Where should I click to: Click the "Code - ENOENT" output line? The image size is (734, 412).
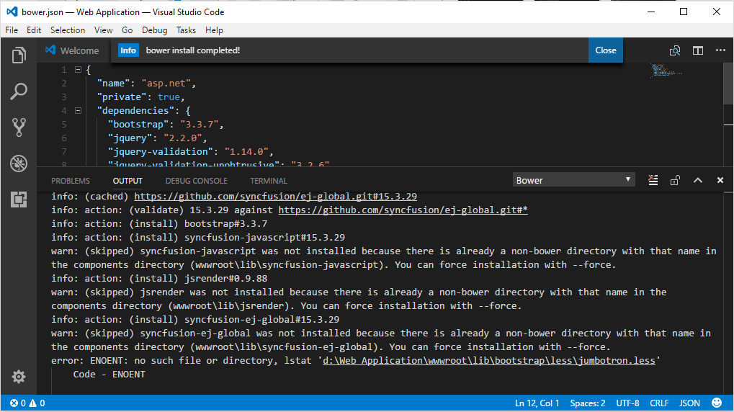(109, 374)
